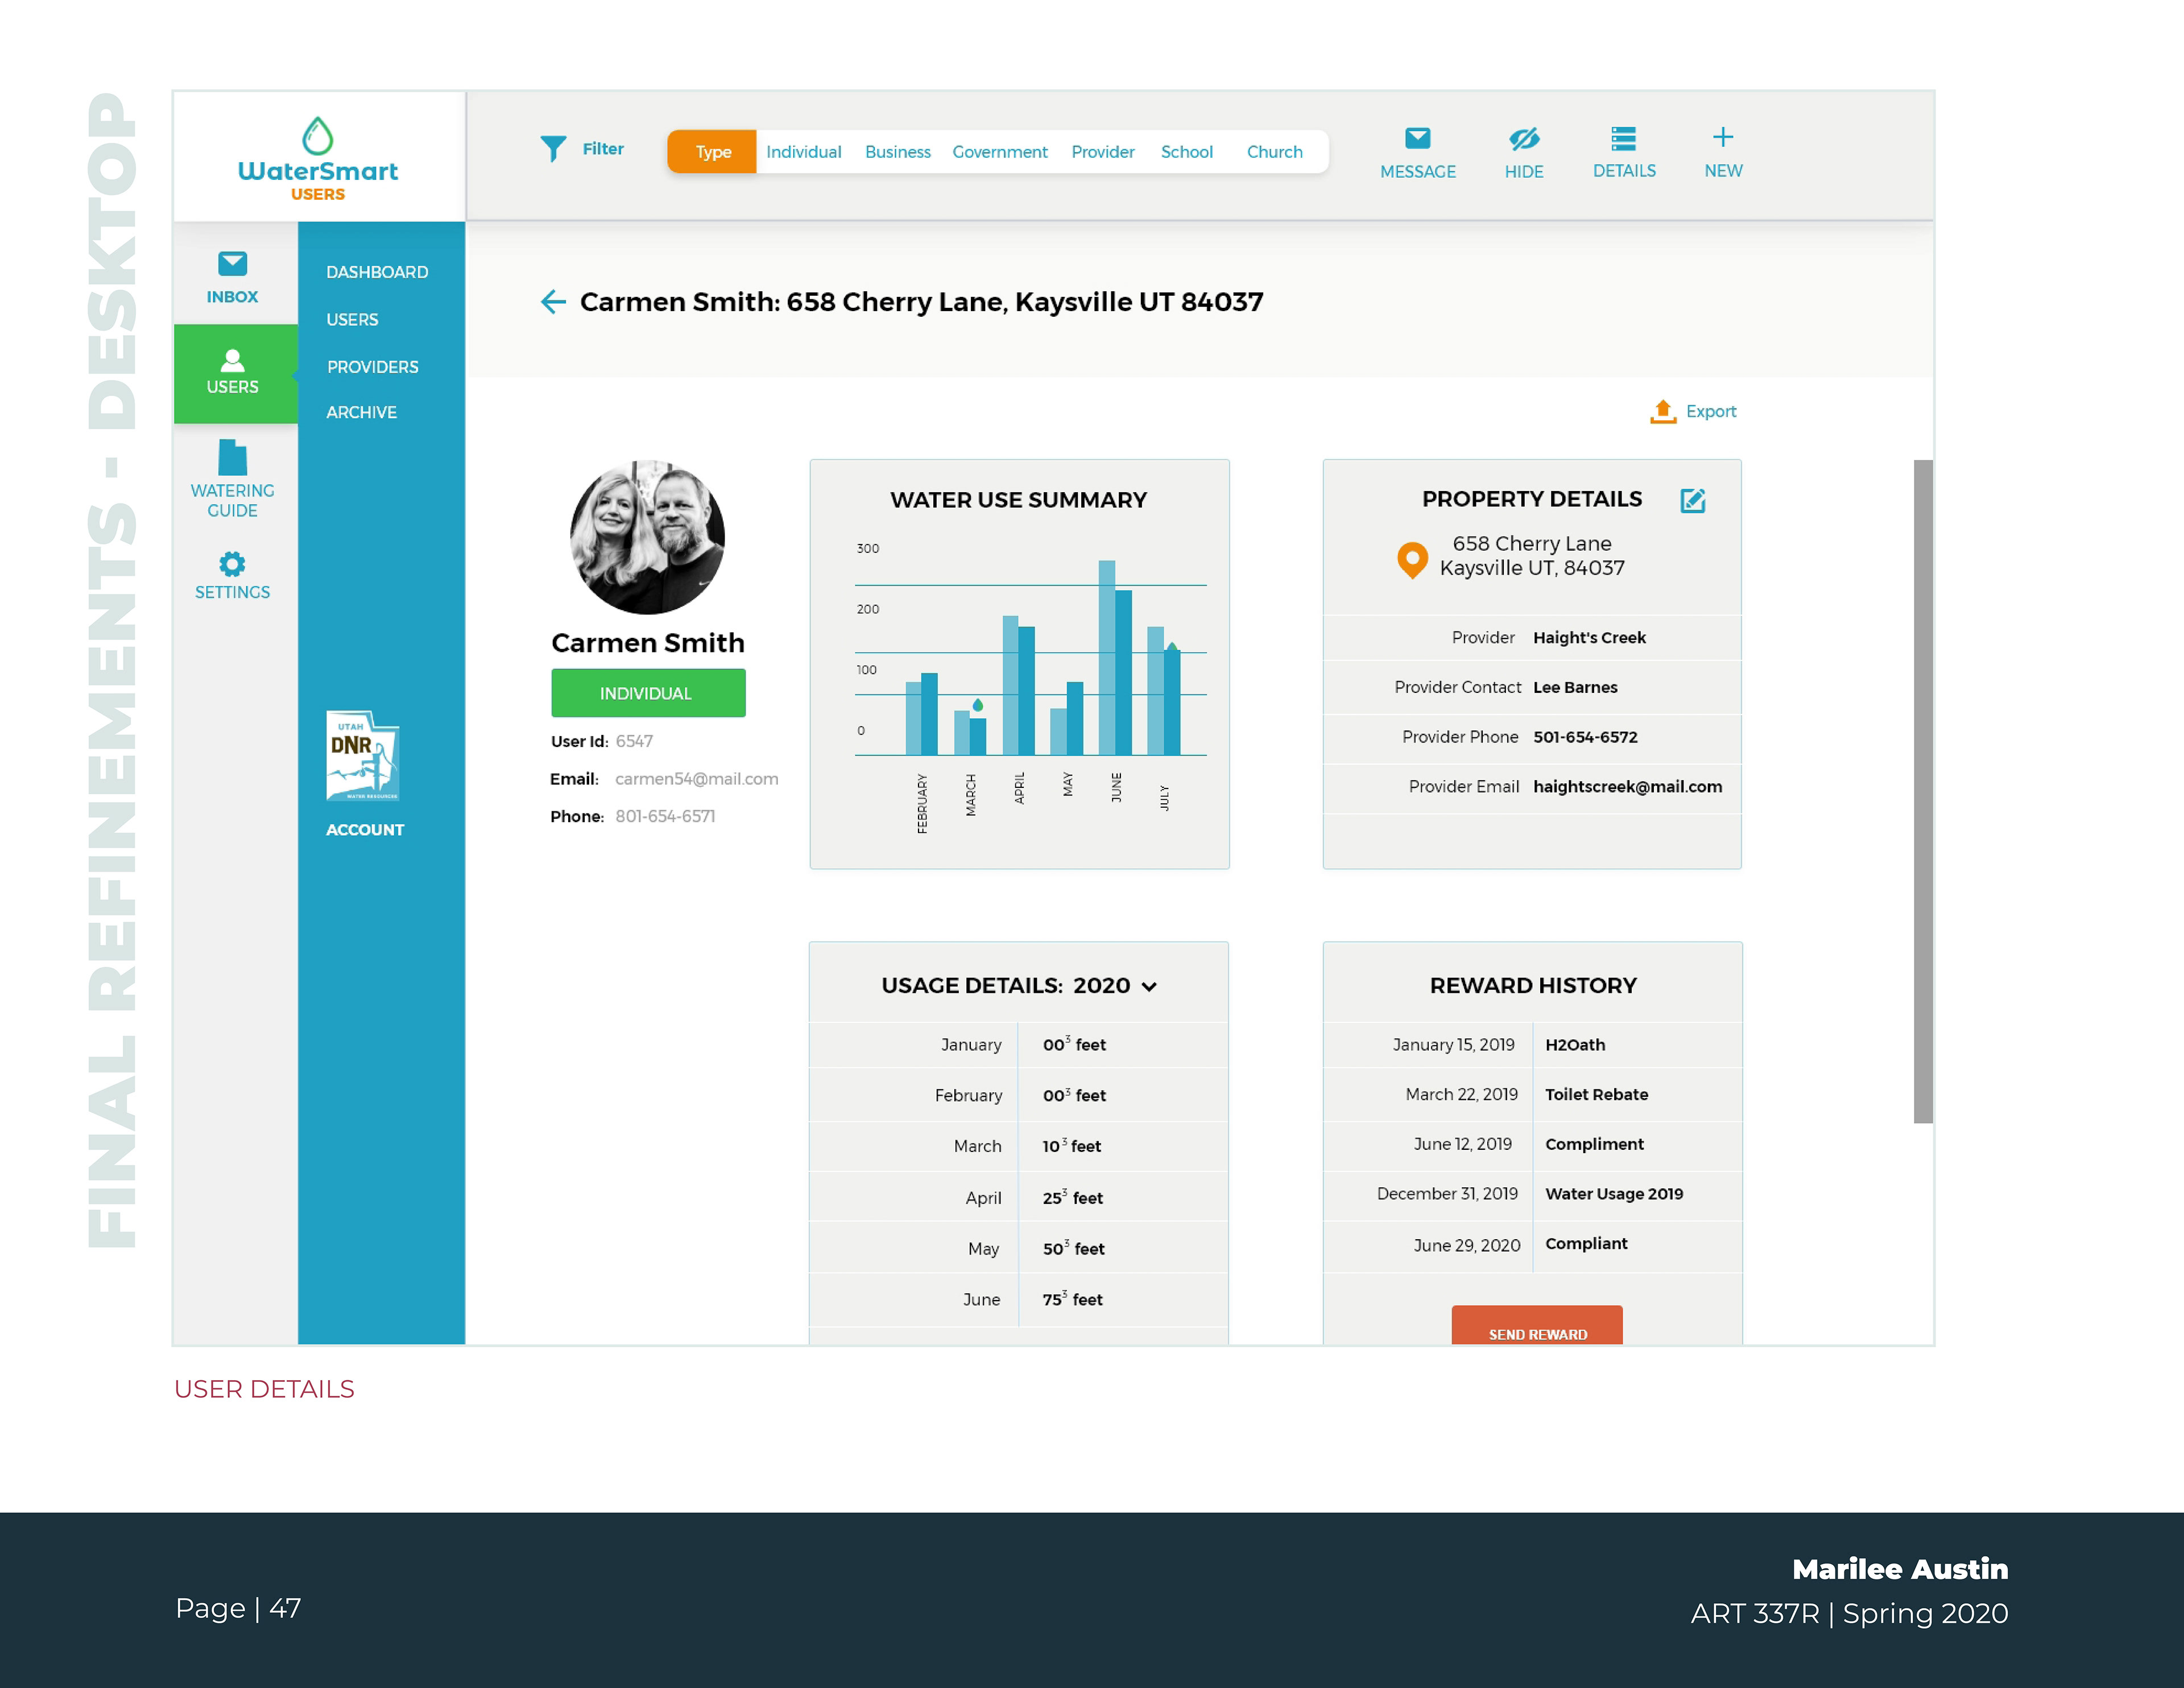Edit property details pencil icon

point(1692,500)
